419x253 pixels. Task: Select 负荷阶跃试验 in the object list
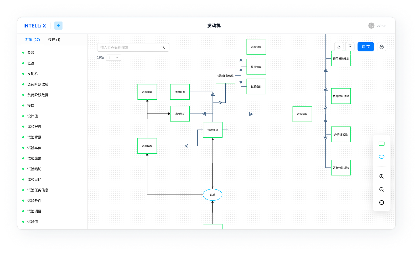point(38,84)
